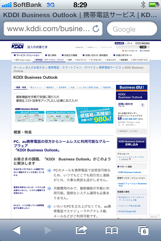Open the bookmarks book icon
This screenshot has width=161, height=241.
click(x=112, y=230)
